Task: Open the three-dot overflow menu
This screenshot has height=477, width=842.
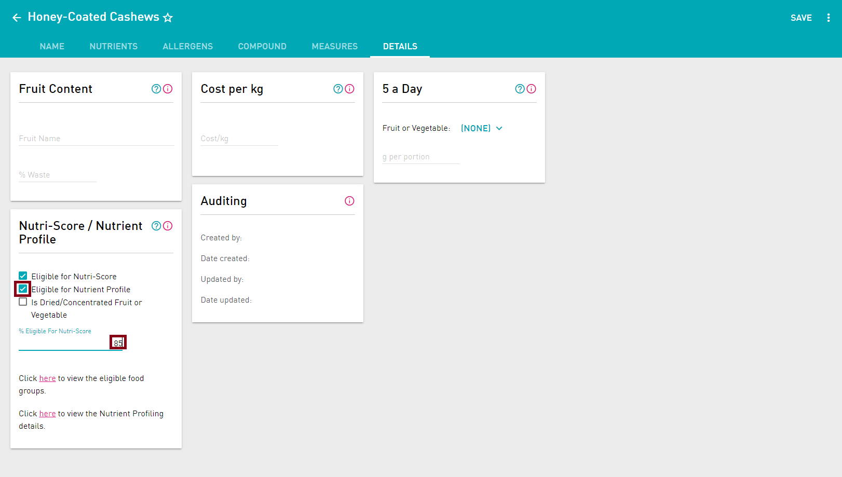Action: 828,18
